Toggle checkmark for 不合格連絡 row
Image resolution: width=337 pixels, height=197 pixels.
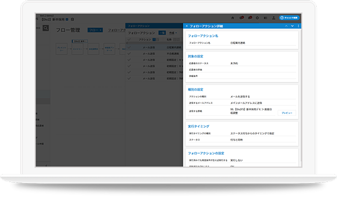pos(129,54)
